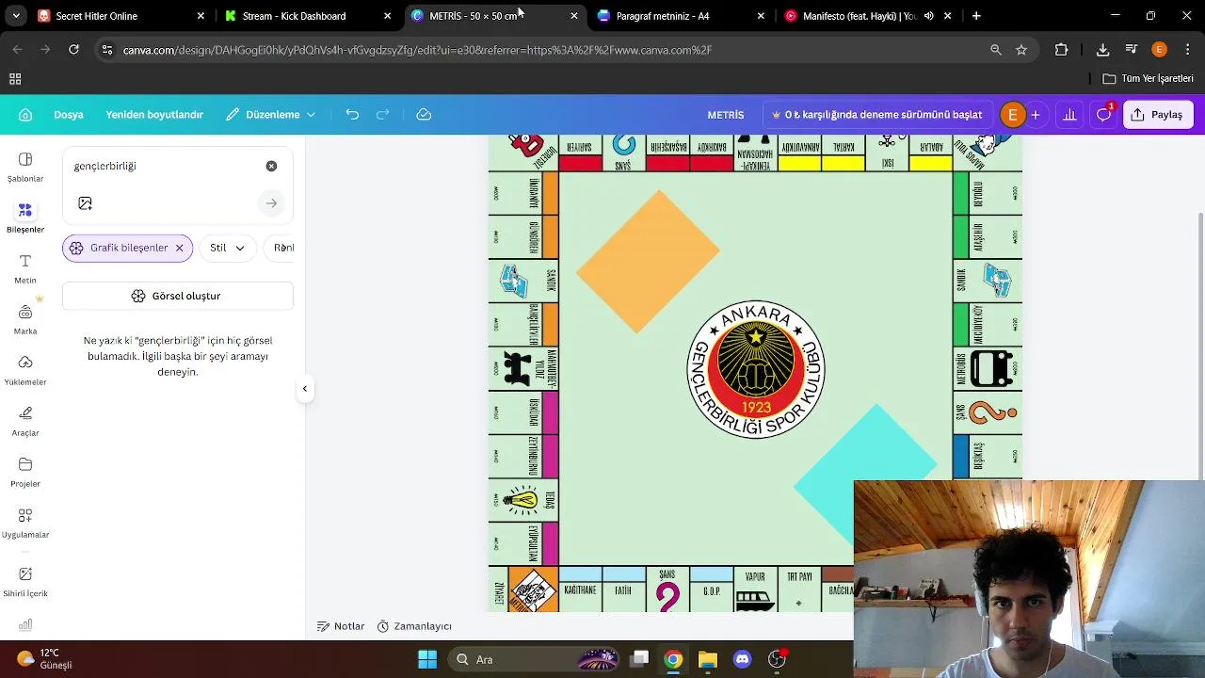Viewport: 1205px width, 678px height.
Task: Open Discord from the taskbar
Action: point(742,659)
